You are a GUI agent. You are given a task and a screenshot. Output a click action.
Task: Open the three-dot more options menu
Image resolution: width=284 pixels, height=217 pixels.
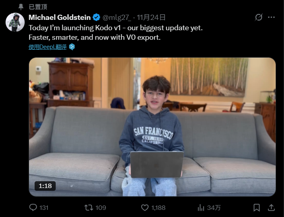click(271, 17)
